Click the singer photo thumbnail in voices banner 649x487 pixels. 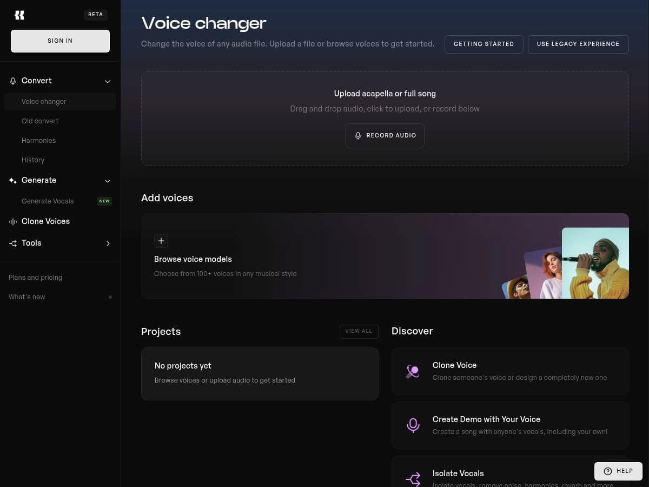point(595,263)
